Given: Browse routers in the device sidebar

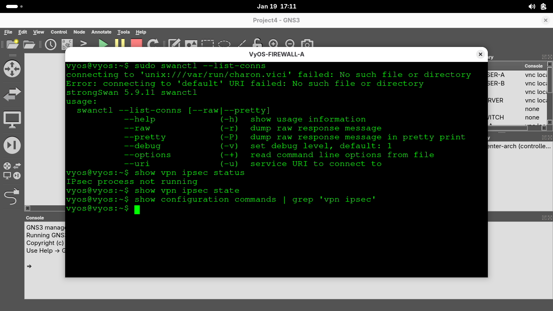Looking at the screenshot, I should click(x=12, y=69).
